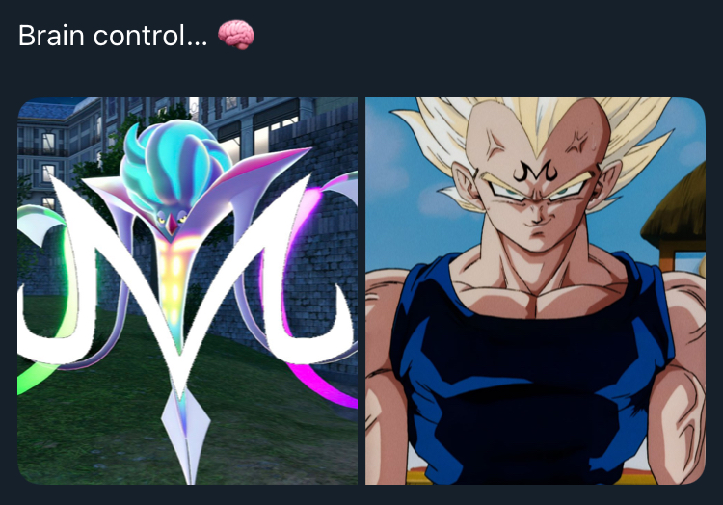Click Vegeta's ear beside the blonde hair

click(464, 184)
